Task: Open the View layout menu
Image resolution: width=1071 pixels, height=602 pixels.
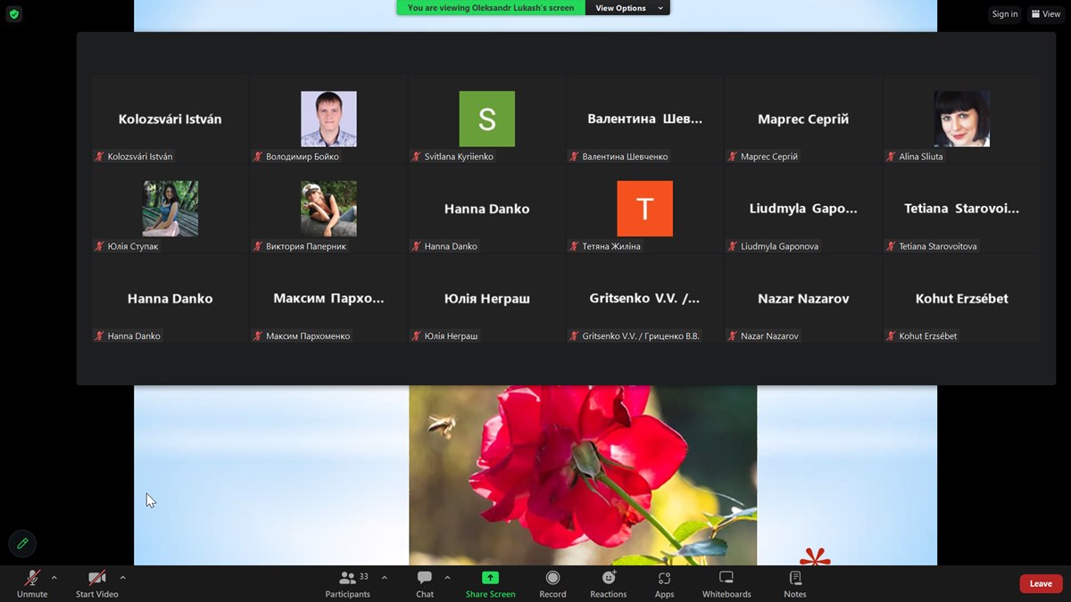Action: tap(1045, 14)
